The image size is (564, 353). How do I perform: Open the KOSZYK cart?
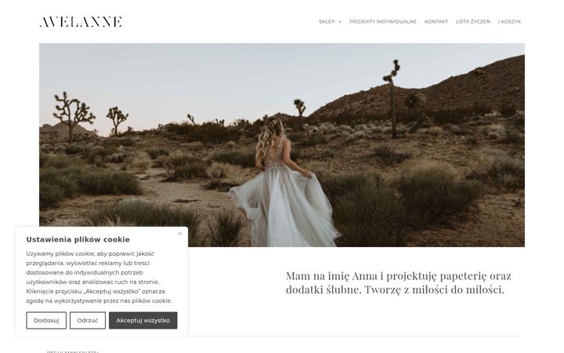pyautogui.click(x=509, y=22)
